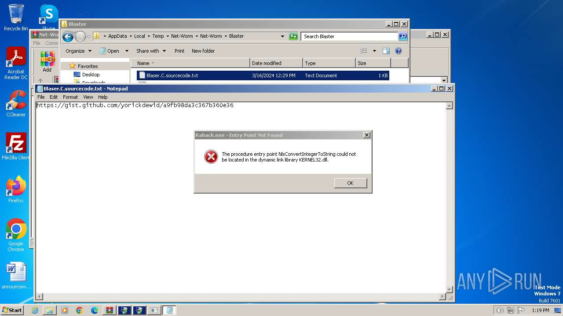Click Print in explorer toolbar

pyautogui.click(x=179, y=51)
